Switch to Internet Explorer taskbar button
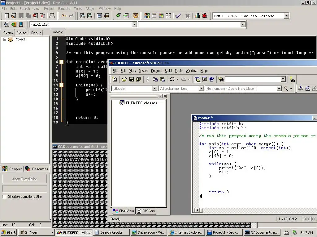The width and height of the screenshot is (317, 237). click(186, 232)
